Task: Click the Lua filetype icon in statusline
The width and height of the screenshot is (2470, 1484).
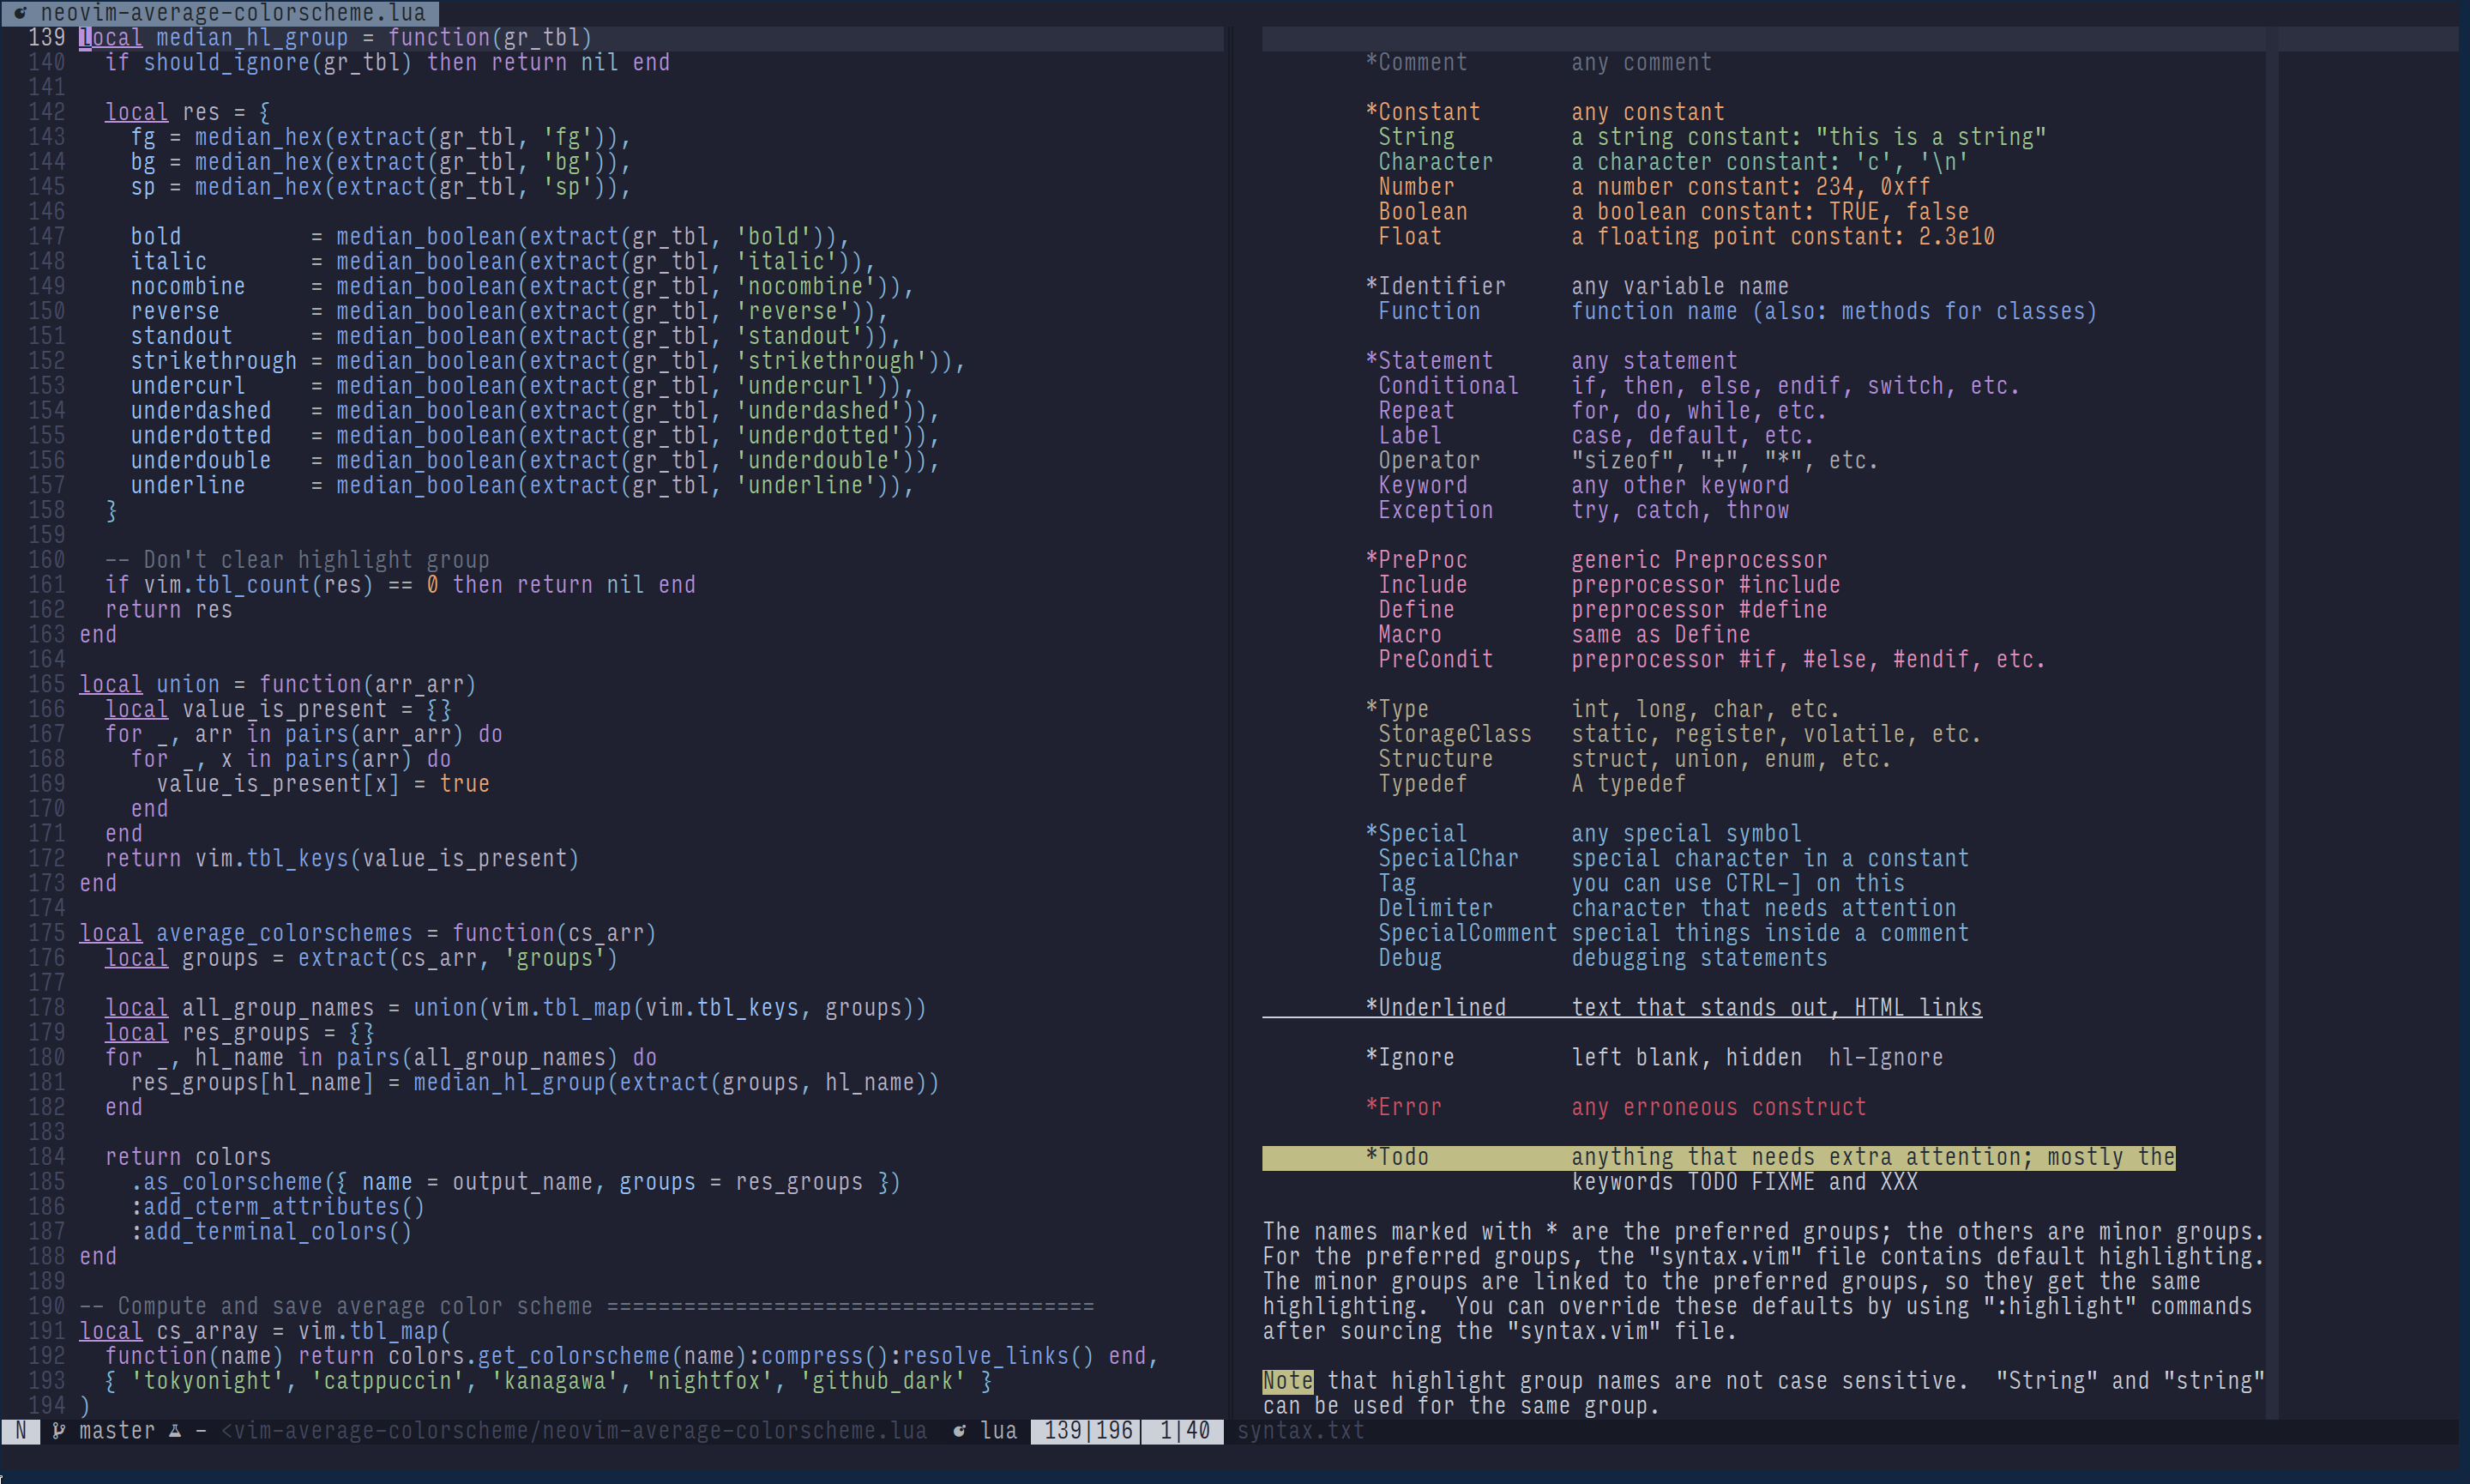Action: tap(959, 1431)
